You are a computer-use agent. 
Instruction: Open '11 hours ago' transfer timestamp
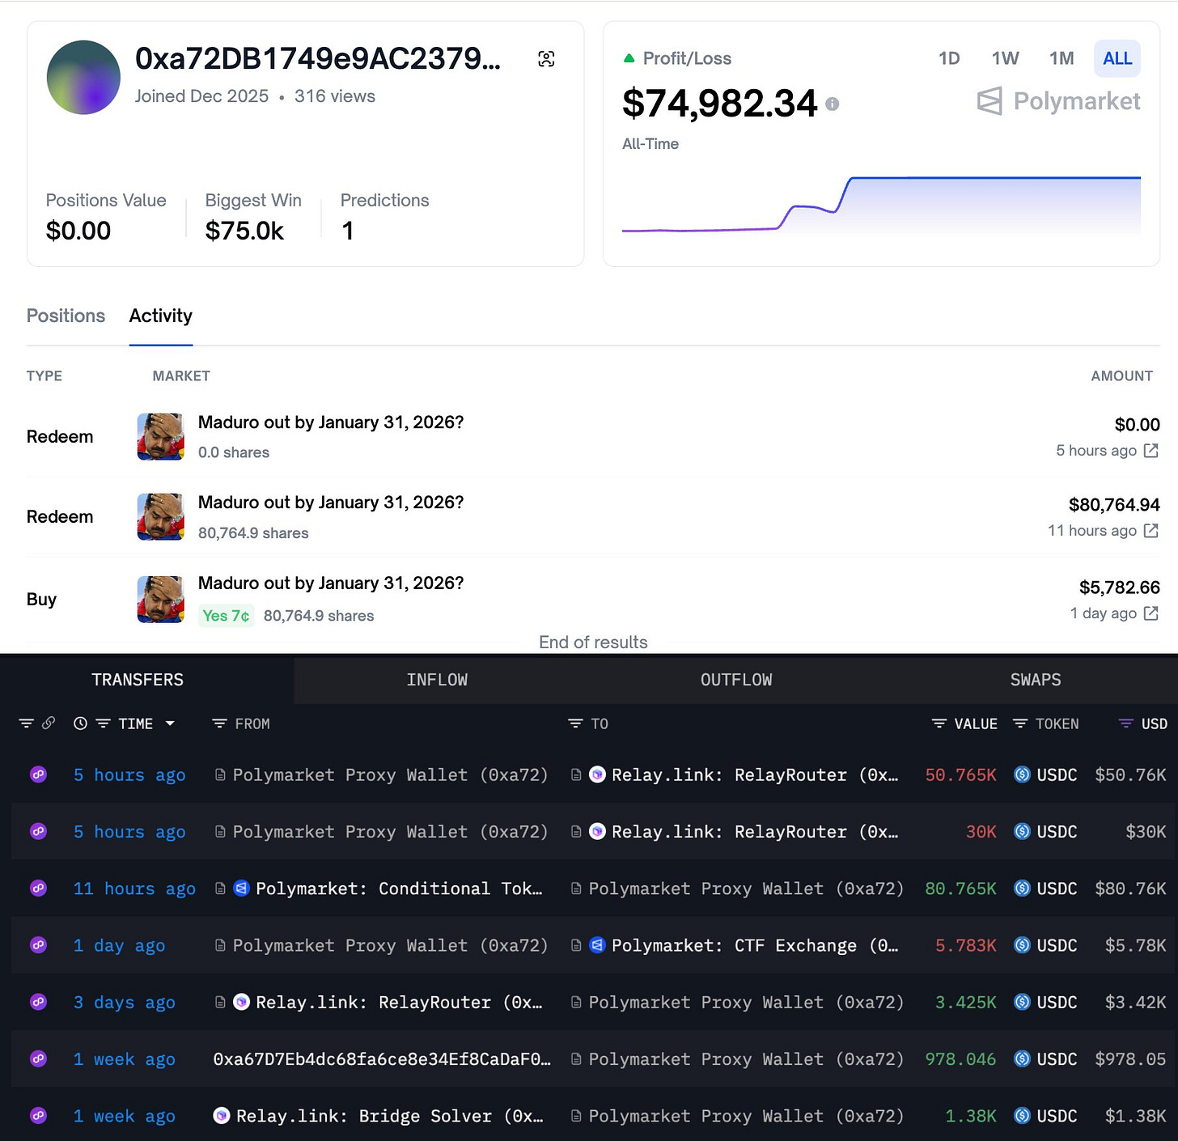pos(134,889)
